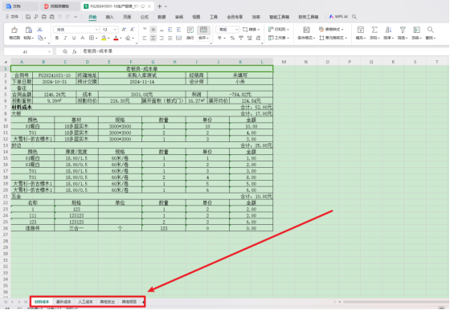Click the Undo arrow icon
This screenshot has width=450, height=310.
pos(59,17)
